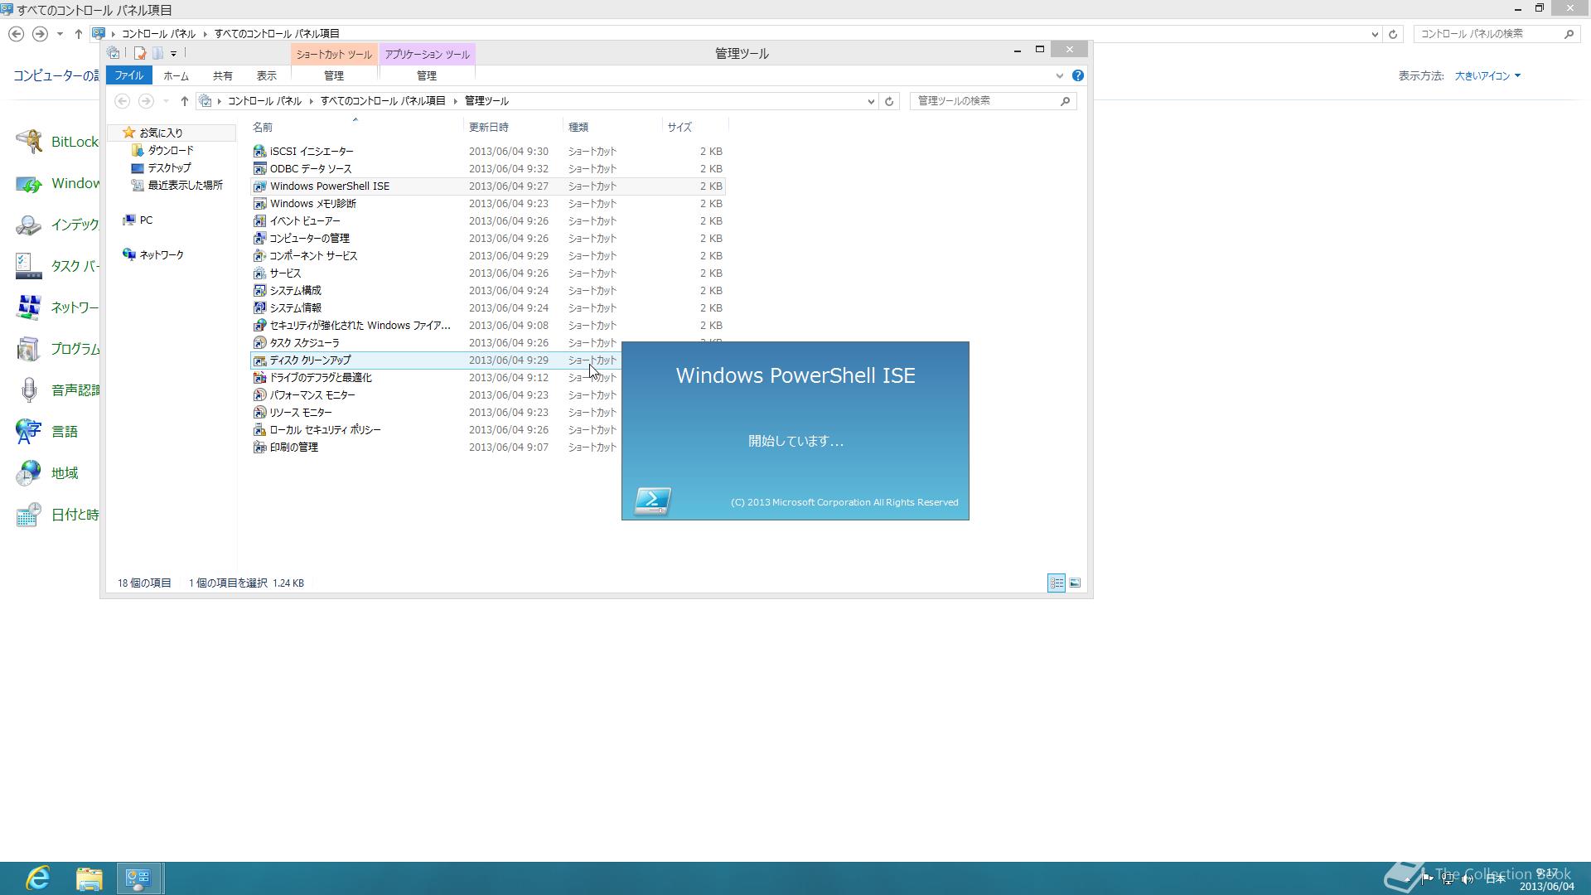Viewport: 1591px width, 895px height.
Task: Click the back arrow in Control Panel window
Action: pyautogui.click(x=16, y=34)
